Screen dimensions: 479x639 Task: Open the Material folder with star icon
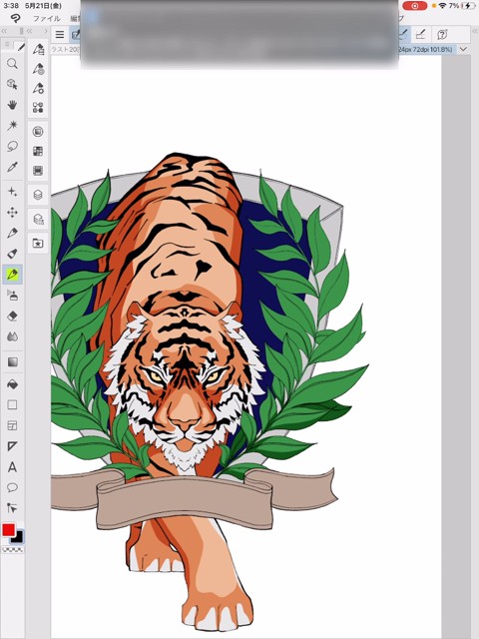pos(38,244)
